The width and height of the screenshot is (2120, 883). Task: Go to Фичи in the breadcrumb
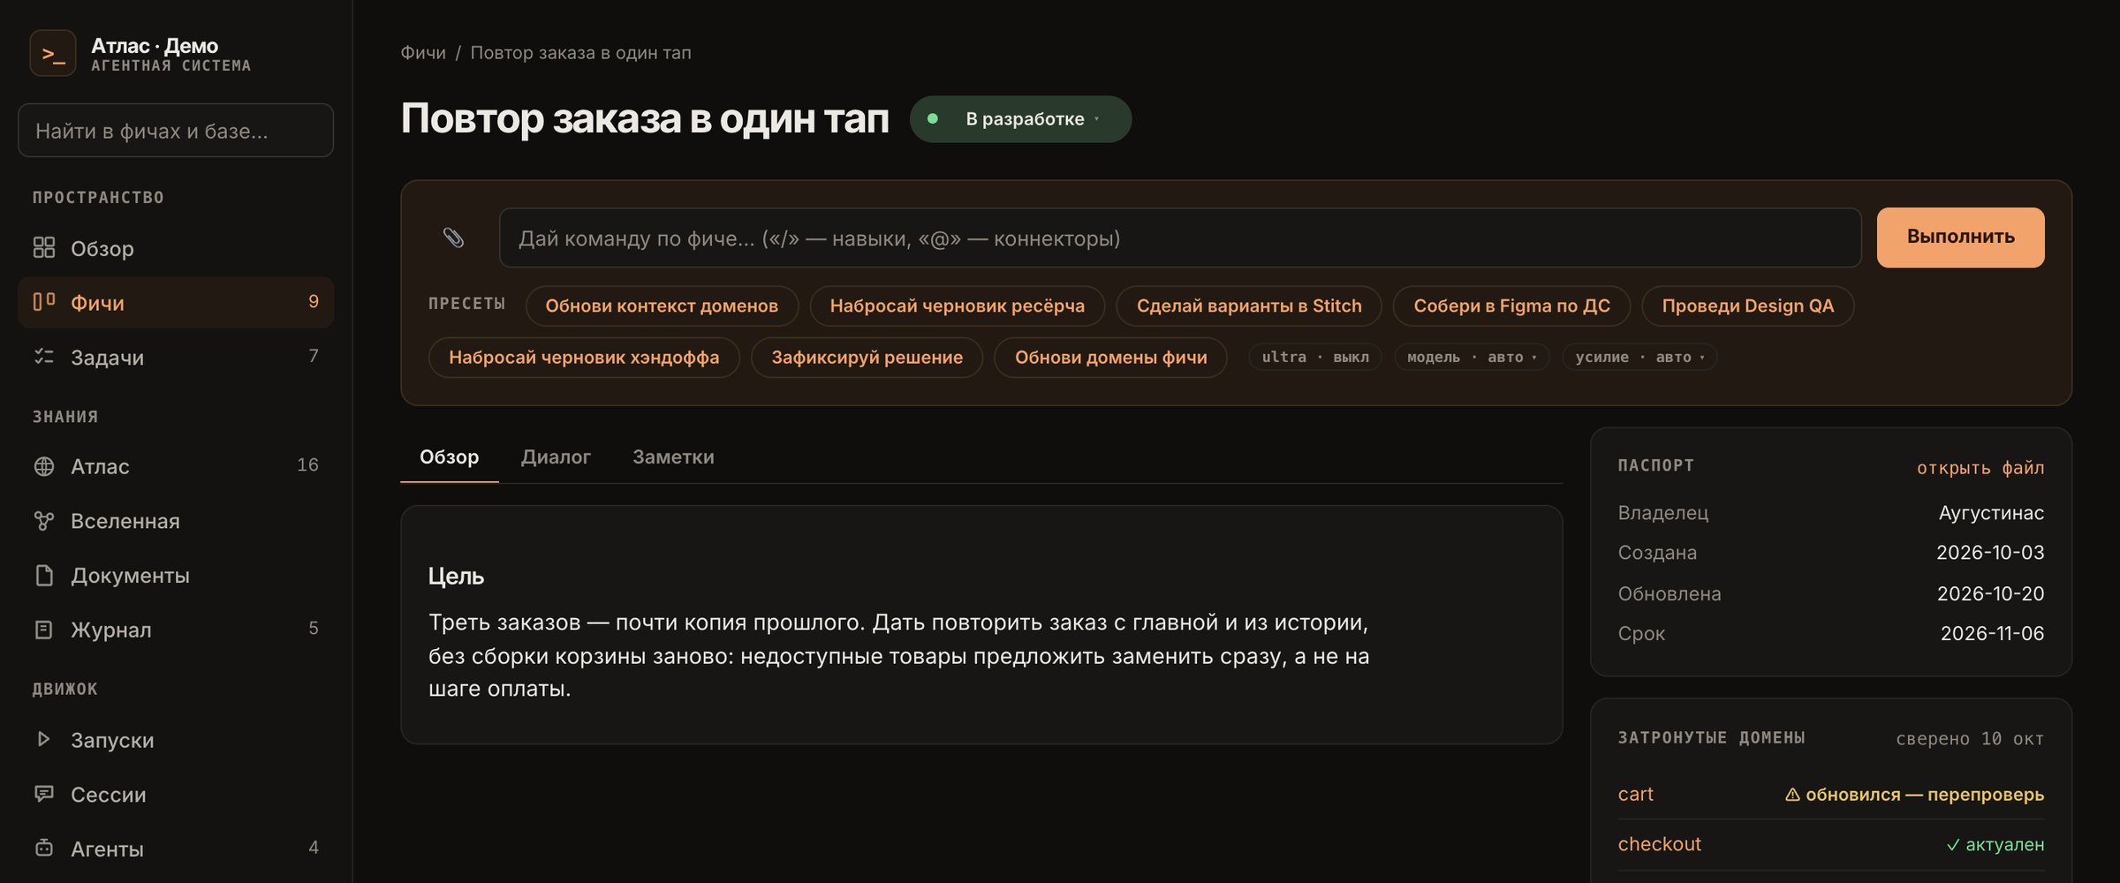(x=423, y=53)
